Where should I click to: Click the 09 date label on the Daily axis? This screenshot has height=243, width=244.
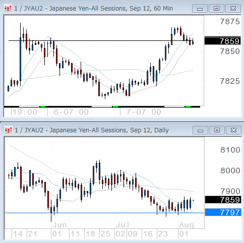pos(133,234)
